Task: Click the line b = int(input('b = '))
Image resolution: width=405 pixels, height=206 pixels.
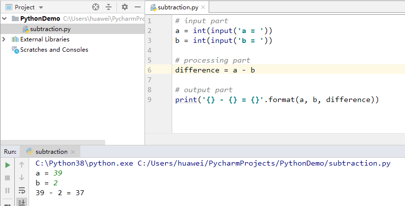Action: (x=223, y=40)
